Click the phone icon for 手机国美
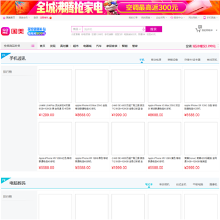The height and width of the screenshot is (220, 220). pyautogui.click(x=205, y=18)
